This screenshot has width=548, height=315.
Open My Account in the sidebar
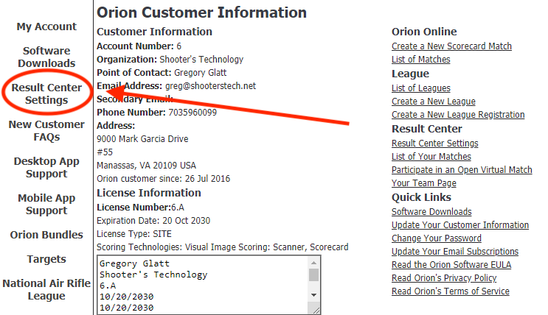point(46,26)
